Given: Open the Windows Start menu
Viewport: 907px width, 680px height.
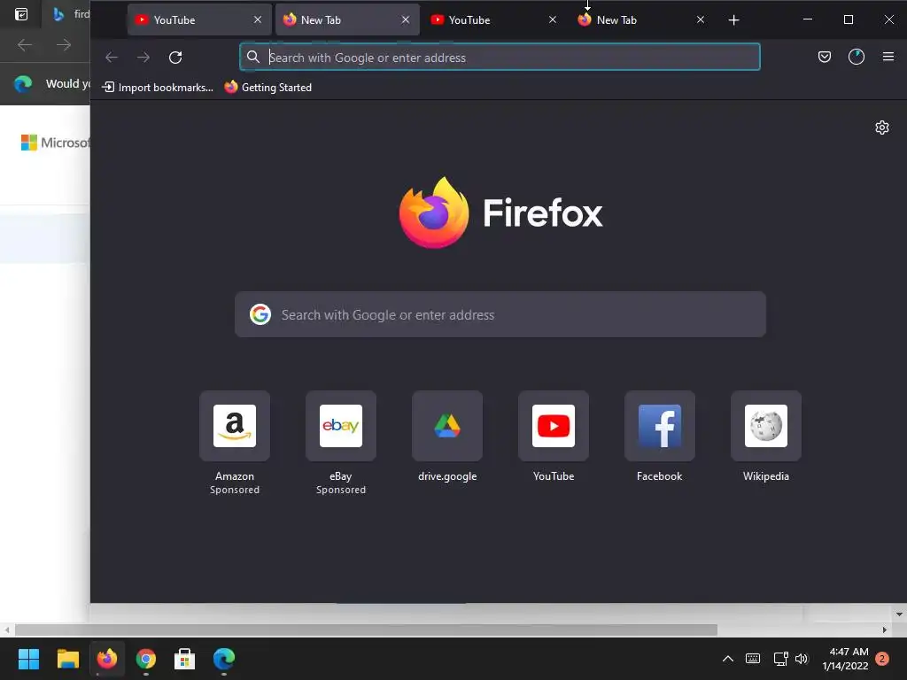Looking at the screenshot, I should pos(28,659).
